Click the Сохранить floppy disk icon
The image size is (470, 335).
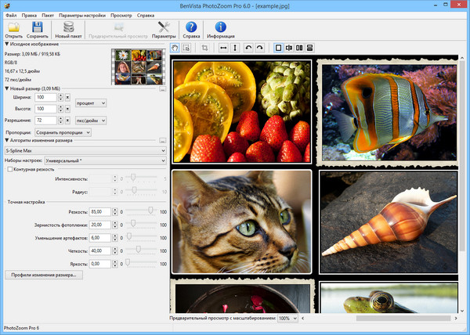(x=37, y=28)
